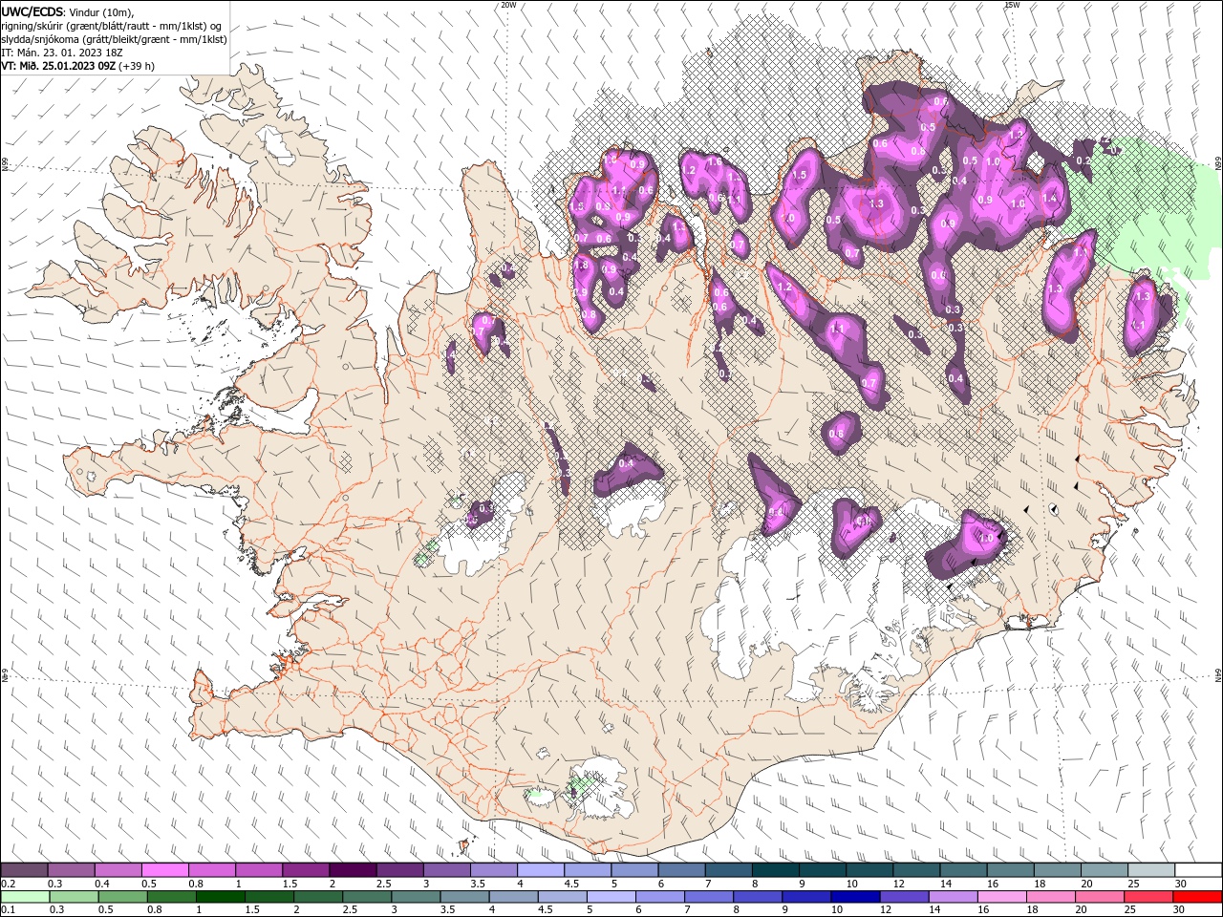1223x917 pixels.
Task: Select the light gray 25–30 top-row swatch
Action: 1151,870
